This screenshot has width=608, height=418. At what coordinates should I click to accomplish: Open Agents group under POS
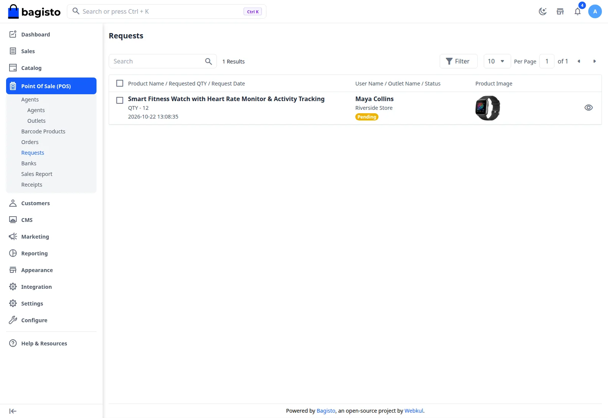click(30, 100)
